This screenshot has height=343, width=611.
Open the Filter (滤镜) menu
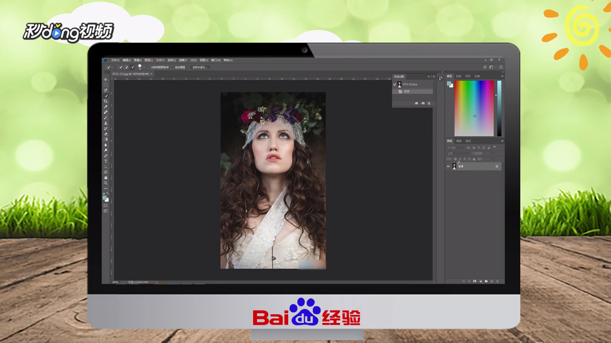[183, 61]
